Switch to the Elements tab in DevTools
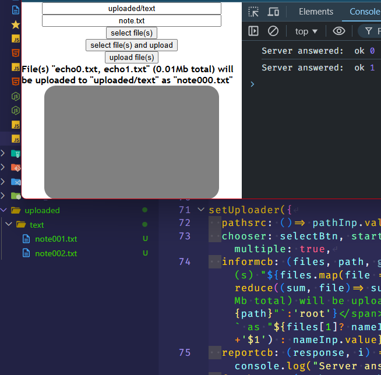Image resolution: width=381 pixels, height=375 pixels. (316, 12)
